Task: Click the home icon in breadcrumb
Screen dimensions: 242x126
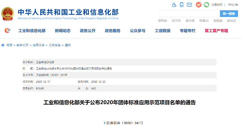Action: [3, 45]
